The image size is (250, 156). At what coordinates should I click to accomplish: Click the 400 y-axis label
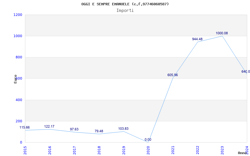click(x=19, y=100)
